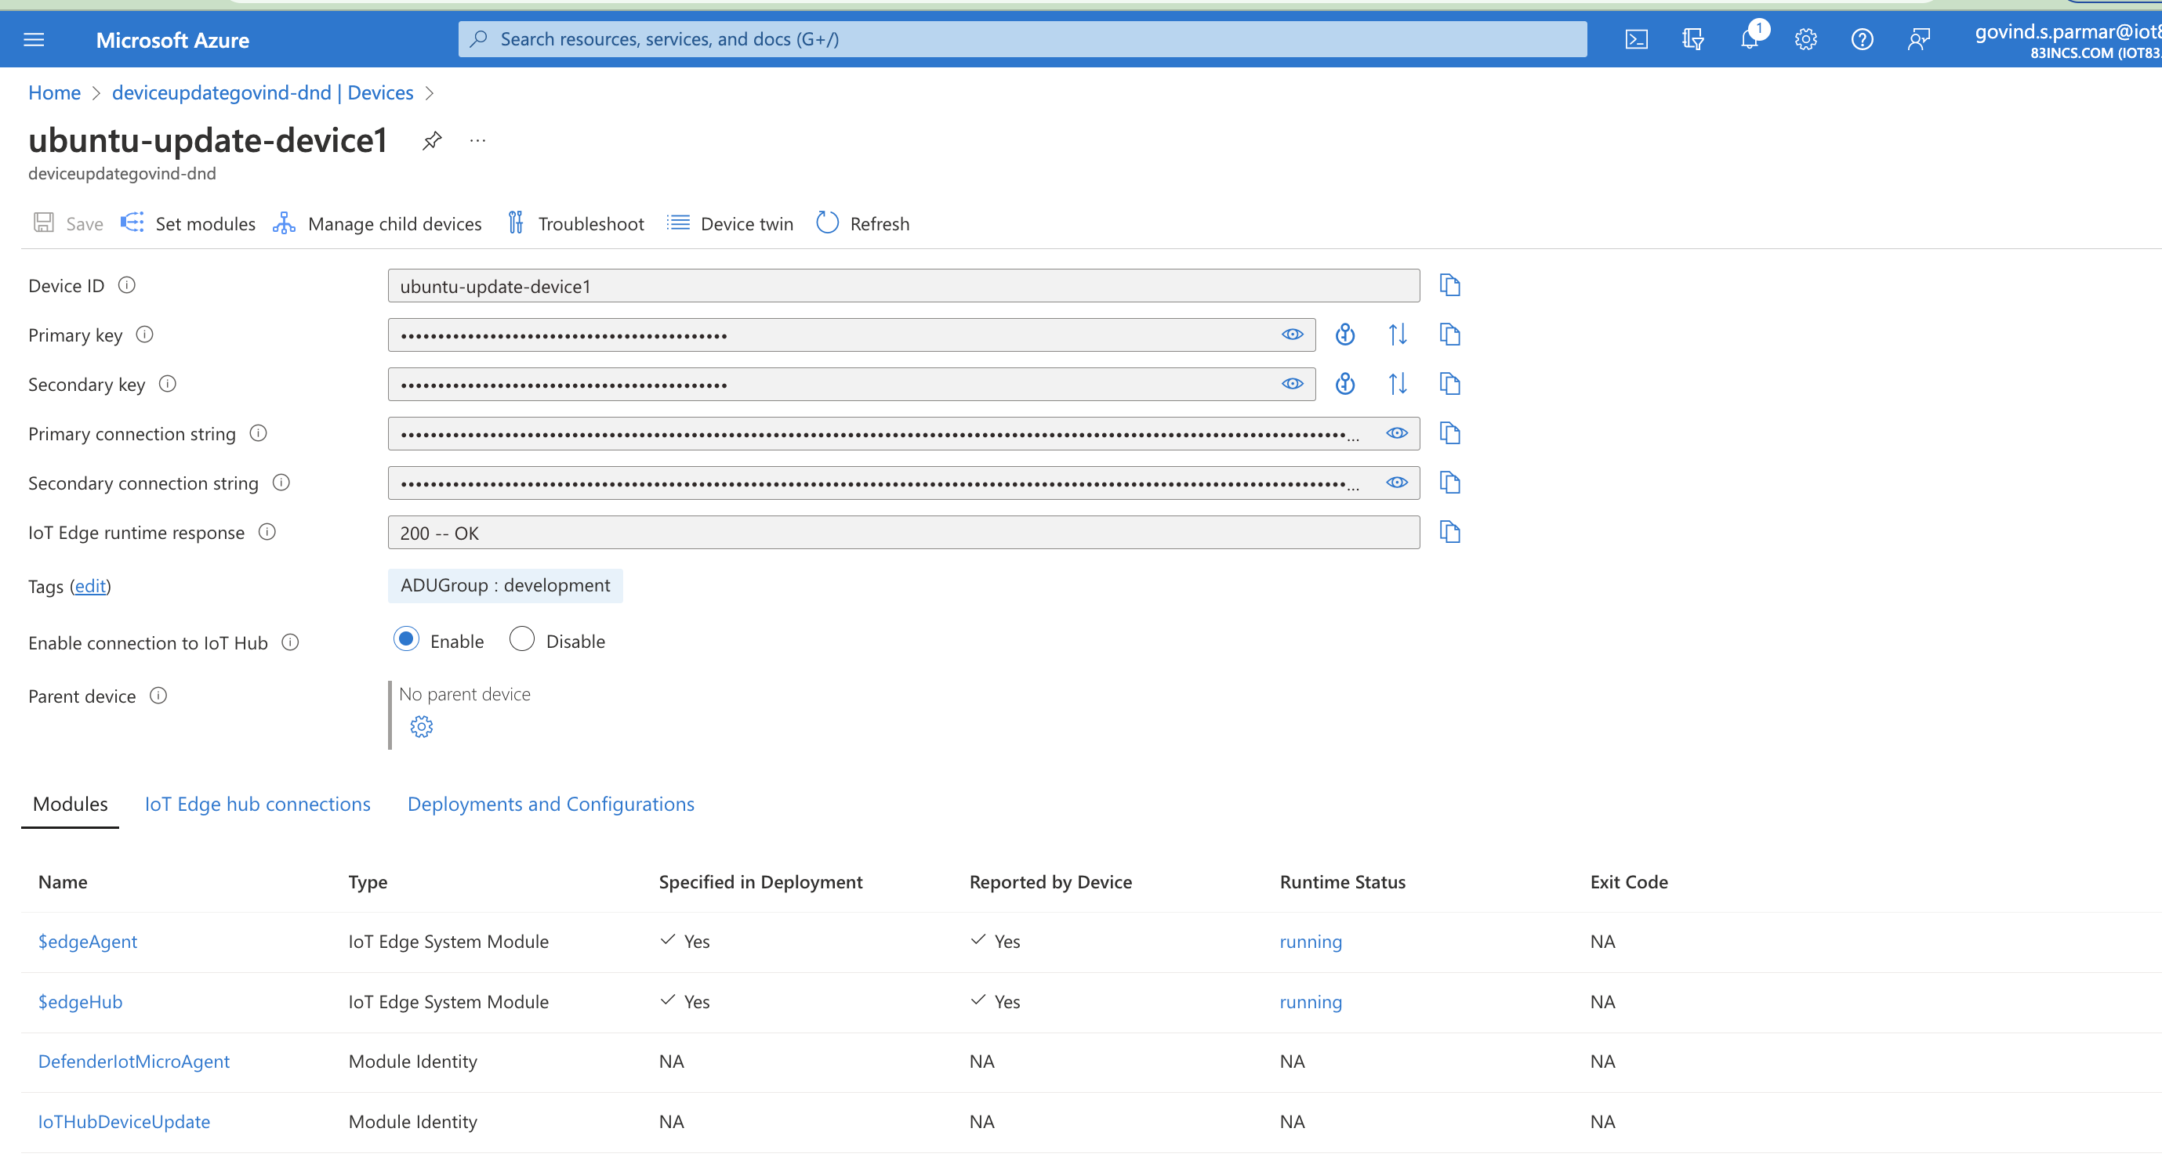Open the $edgeAgent module
Image resolution: width=2162 pixels, height=1161 pixels.
pyautogui.click(x=87, y=941)
